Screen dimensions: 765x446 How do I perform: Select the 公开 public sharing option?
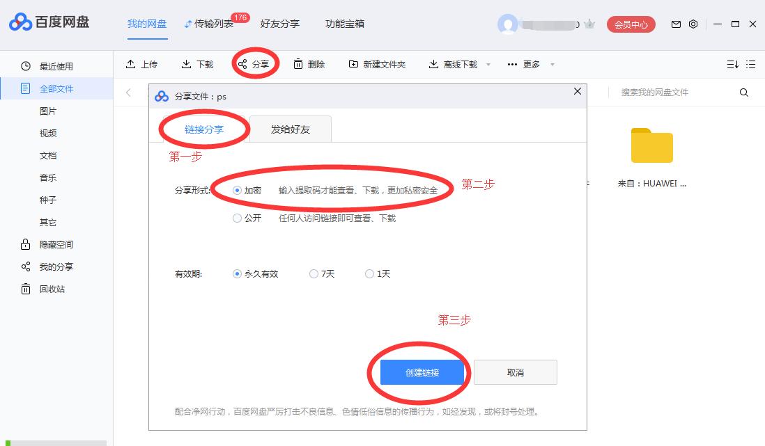237,218
